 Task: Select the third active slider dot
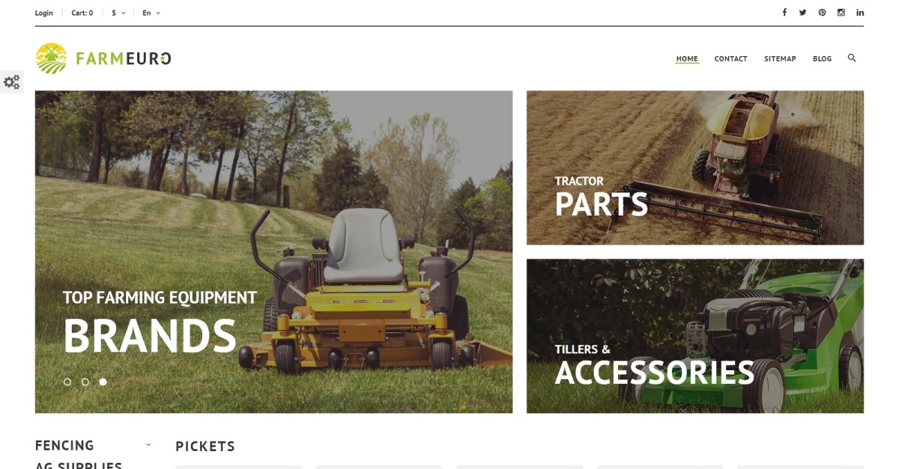coord(103,381)
